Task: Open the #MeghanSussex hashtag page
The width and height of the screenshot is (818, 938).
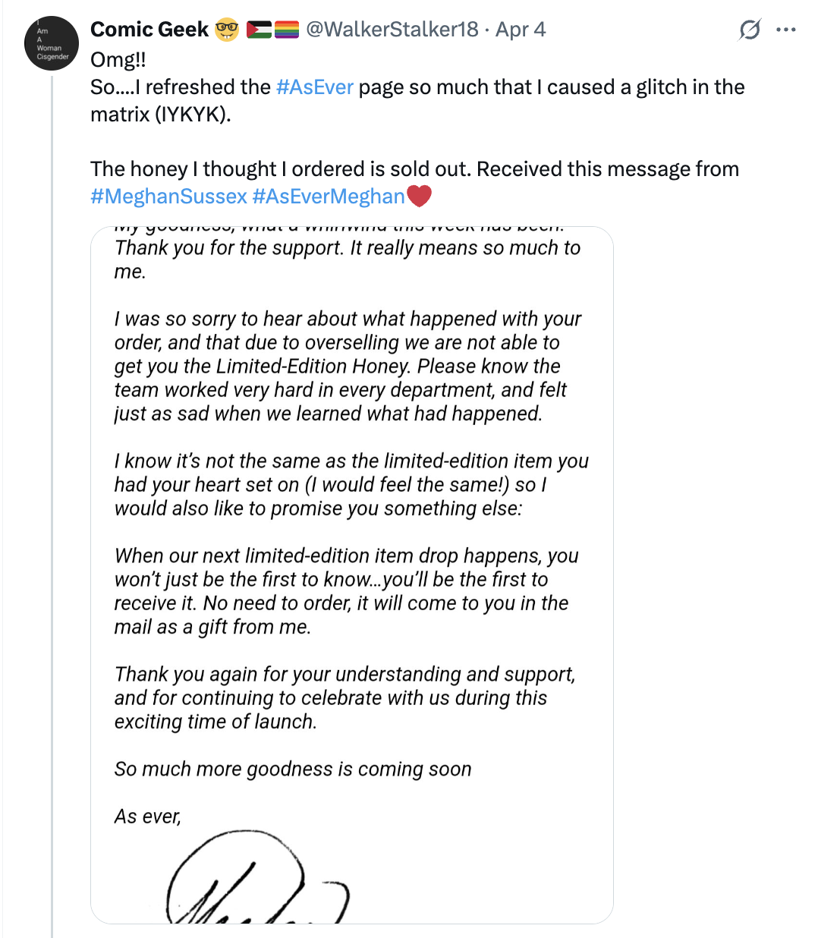Action: (166, 196)
